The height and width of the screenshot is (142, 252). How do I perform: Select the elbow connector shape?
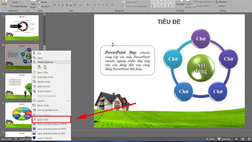[156, 2]
